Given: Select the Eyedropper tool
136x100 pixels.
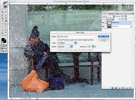Looking at the screenshot, I should 5,33.
